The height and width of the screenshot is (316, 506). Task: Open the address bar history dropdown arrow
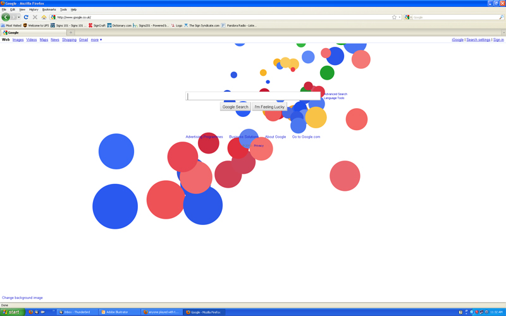(400, 17)
